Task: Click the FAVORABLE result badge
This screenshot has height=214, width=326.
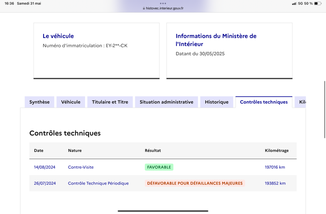Action: coord(159,167)
